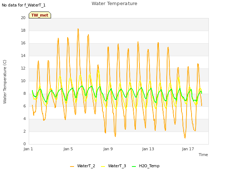Click the green H2O_Temp legend swatch

tap(134, 167)
